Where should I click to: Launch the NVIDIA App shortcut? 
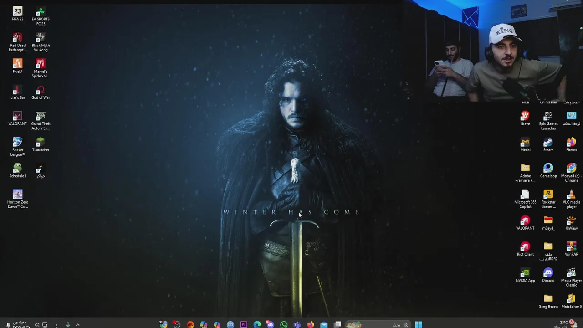[525, 276]
